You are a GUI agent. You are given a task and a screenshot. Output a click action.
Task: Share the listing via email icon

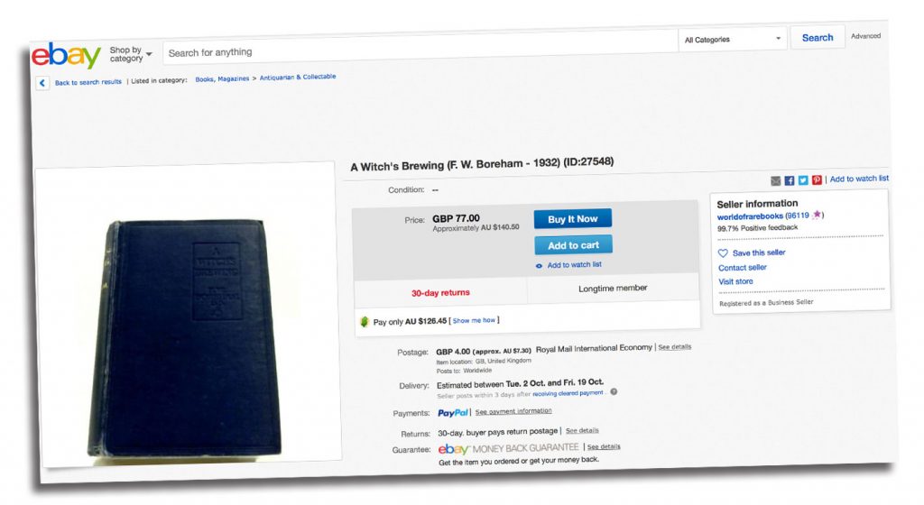(775, 180)
